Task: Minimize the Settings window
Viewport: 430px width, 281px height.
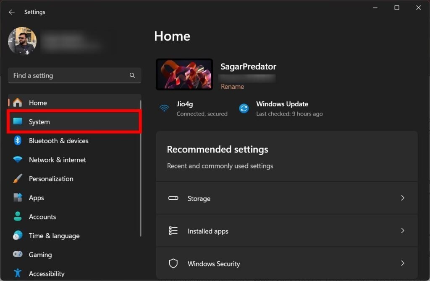Action: click(375, 8)
